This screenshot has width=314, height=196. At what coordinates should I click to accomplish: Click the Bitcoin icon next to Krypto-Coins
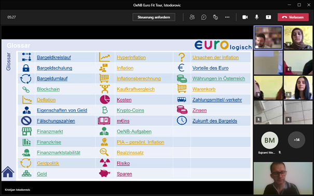coord(104,110)
